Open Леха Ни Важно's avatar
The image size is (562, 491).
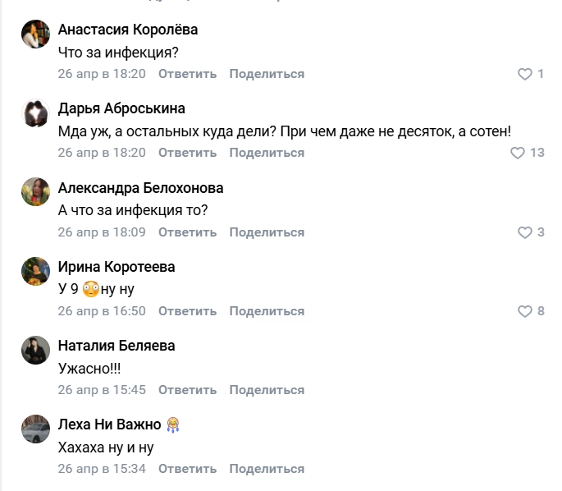pyautogui.click(x=34, y=430)
